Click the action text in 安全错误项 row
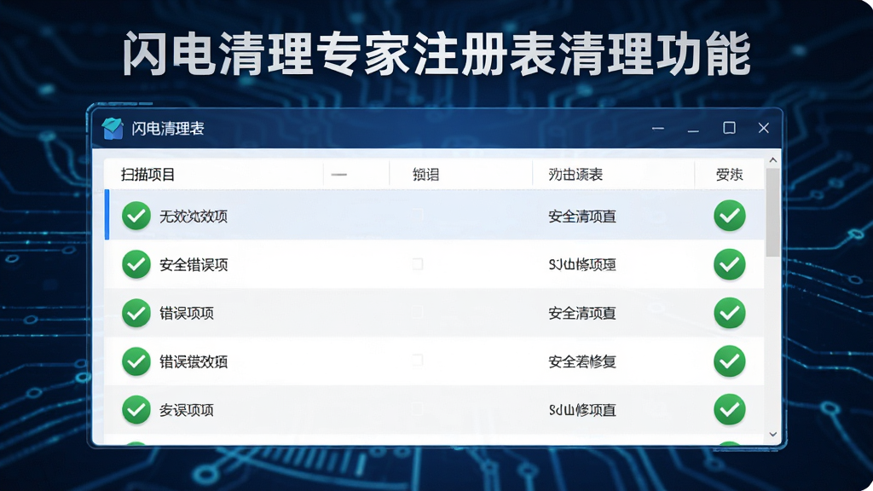Screen dimensions: 873x491 pyautogui.click(x=581, y=264)
